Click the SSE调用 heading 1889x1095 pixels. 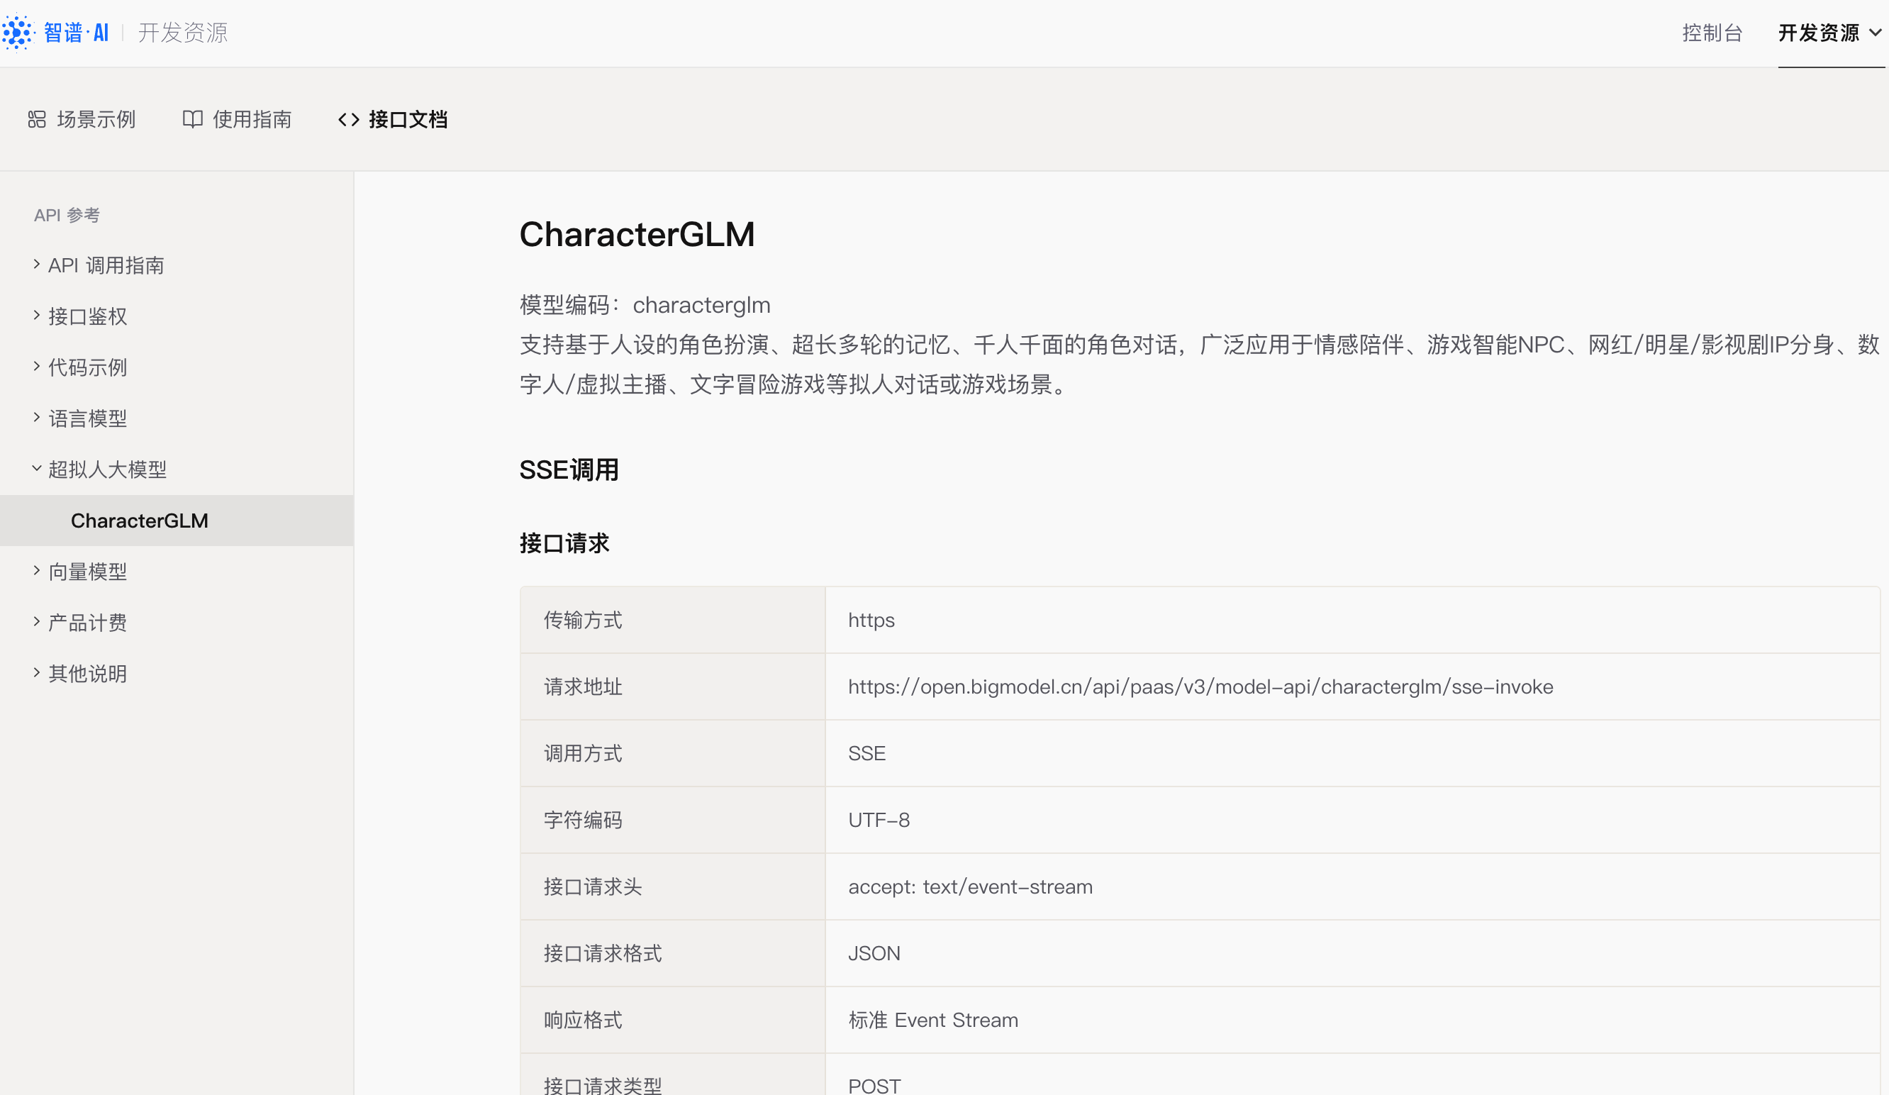pos(569,470)
